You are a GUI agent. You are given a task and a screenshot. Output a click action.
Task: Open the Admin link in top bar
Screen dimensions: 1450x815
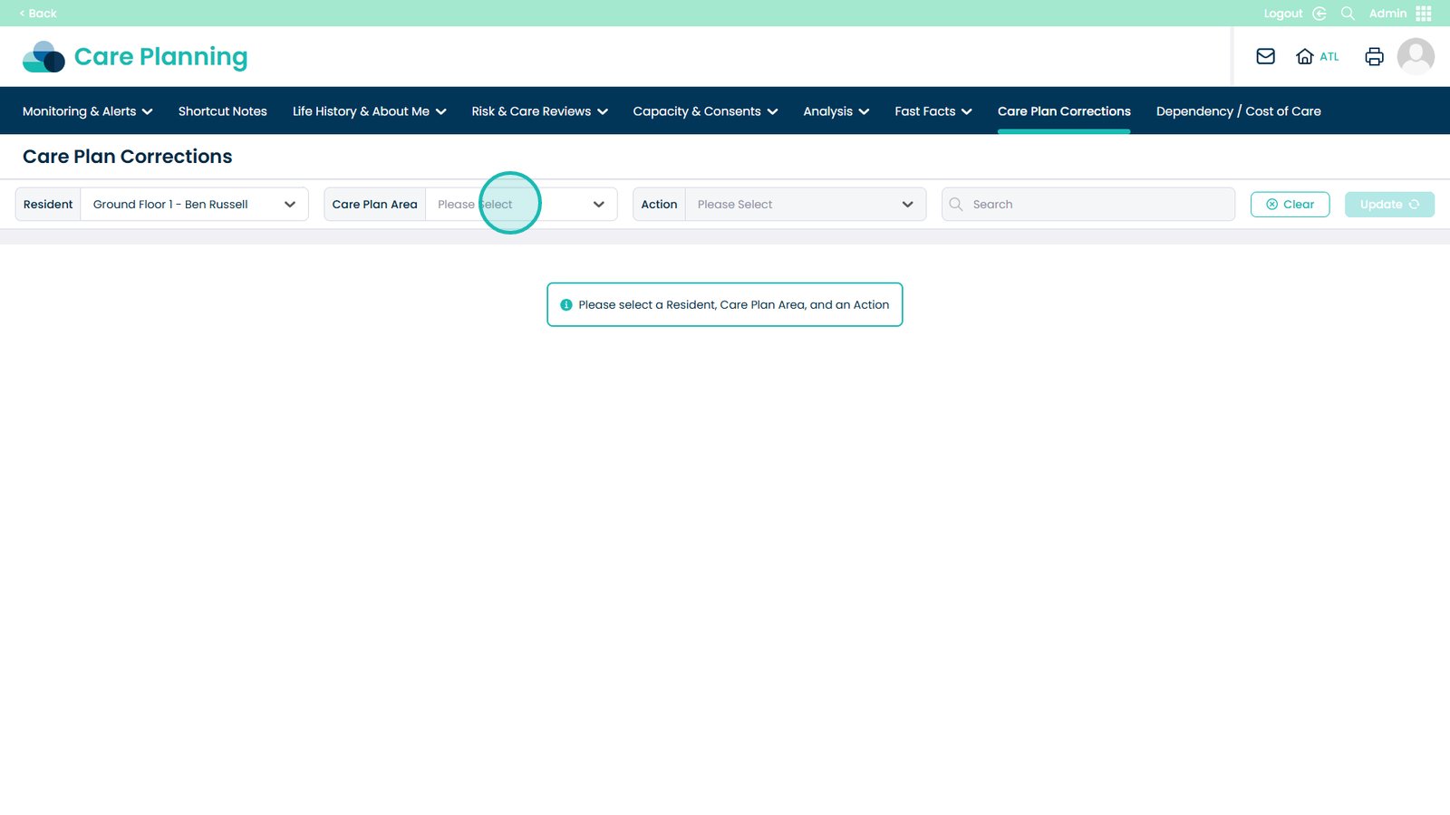click(1387, 14)
